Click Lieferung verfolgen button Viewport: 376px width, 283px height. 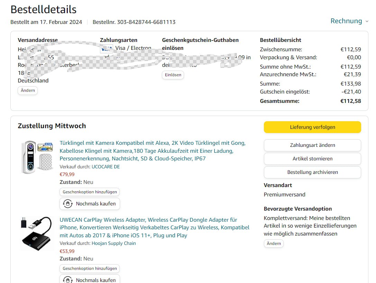[312, 127]
